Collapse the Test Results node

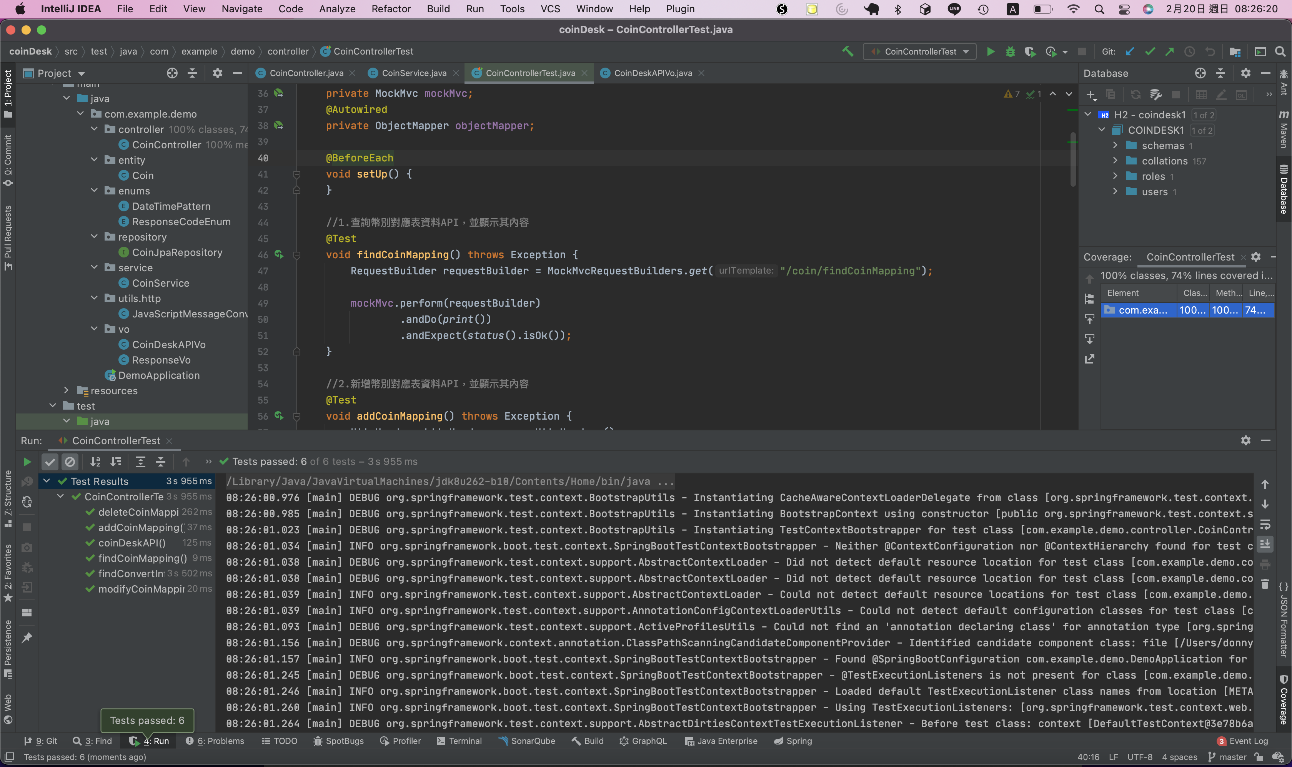coord(47,481)
